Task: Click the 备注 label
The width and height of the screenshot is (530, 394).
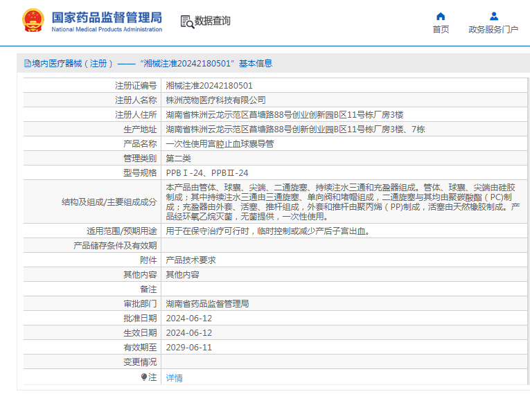Action: (x=148, y=289)
